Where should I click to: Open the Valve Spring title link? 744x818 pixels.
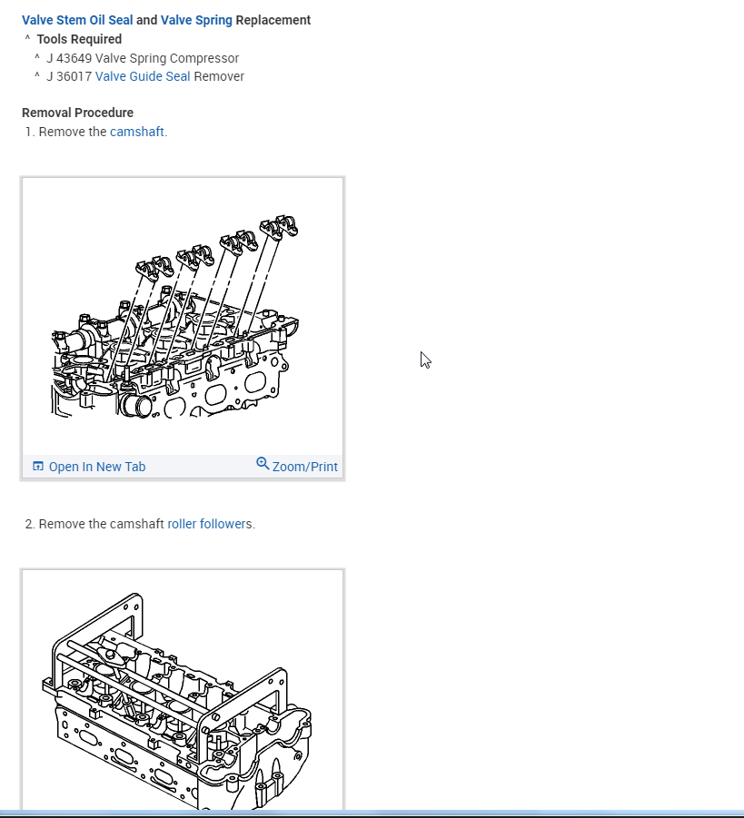pyautogui.click(x=196, y=20)
